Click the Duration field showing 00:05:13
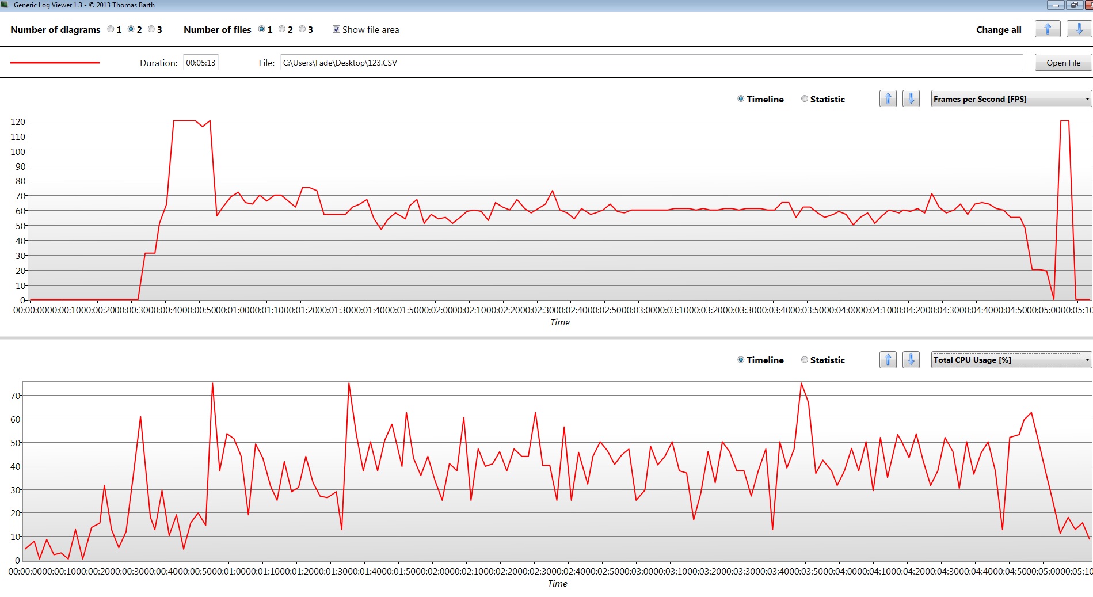Image resolution: width=1093 pixels, height=597 pixels. [x=201, y=63]
